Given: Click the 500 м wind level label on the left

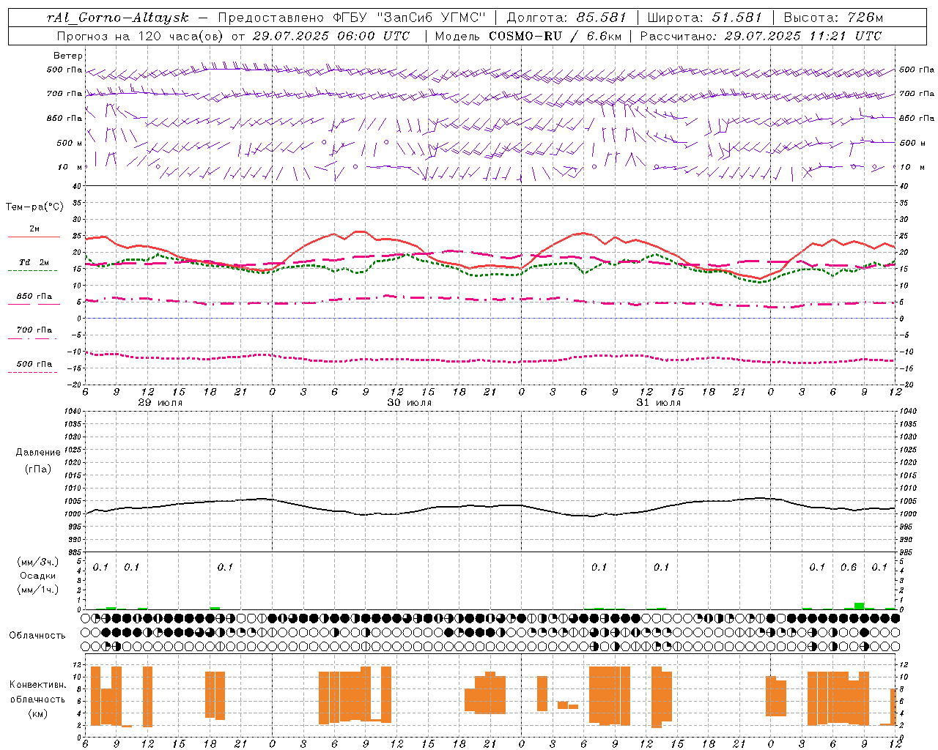Looking at the screenshot, I should [70, 143].
